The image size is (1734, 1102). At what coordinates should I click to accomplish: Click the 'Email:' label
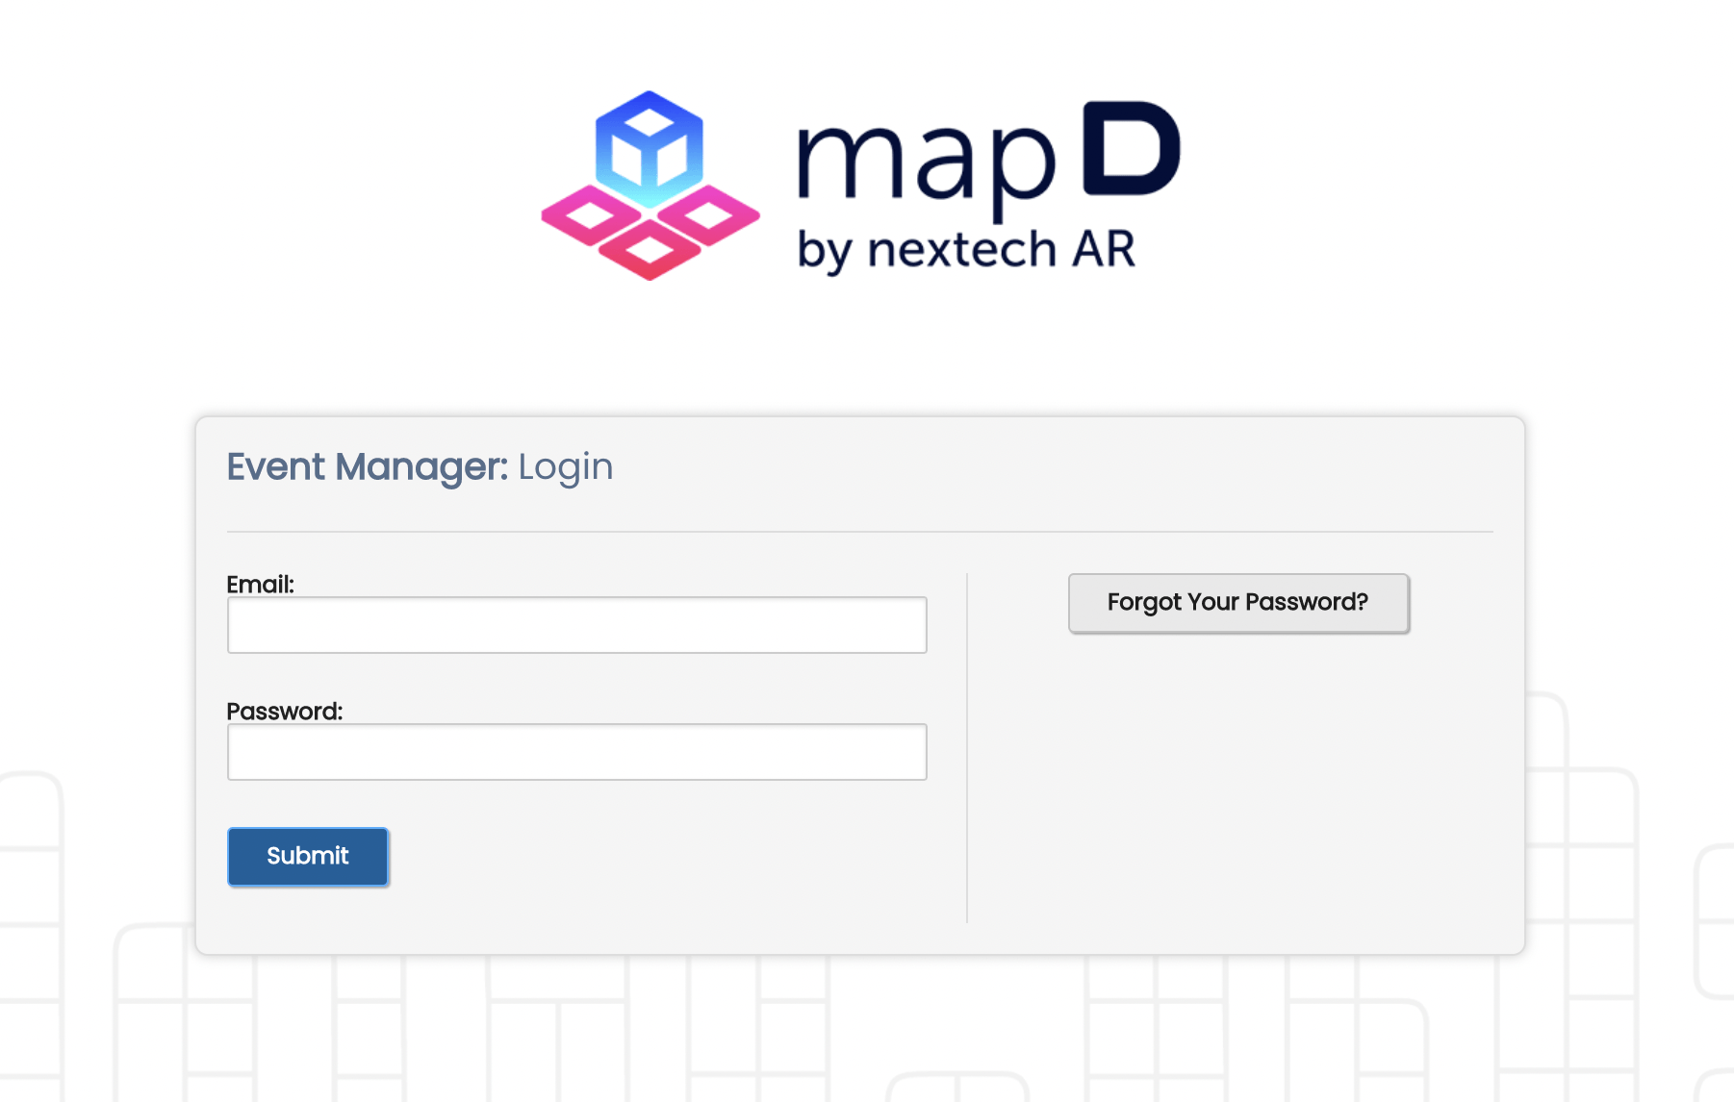click(x=260, y=585)
